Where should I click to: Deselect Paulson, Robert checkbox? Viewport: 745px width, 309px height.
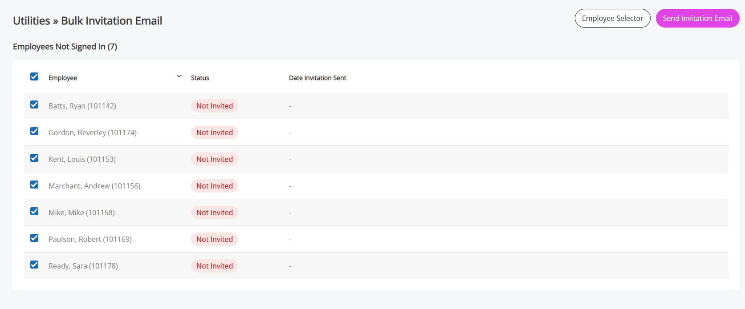(34, 238)
